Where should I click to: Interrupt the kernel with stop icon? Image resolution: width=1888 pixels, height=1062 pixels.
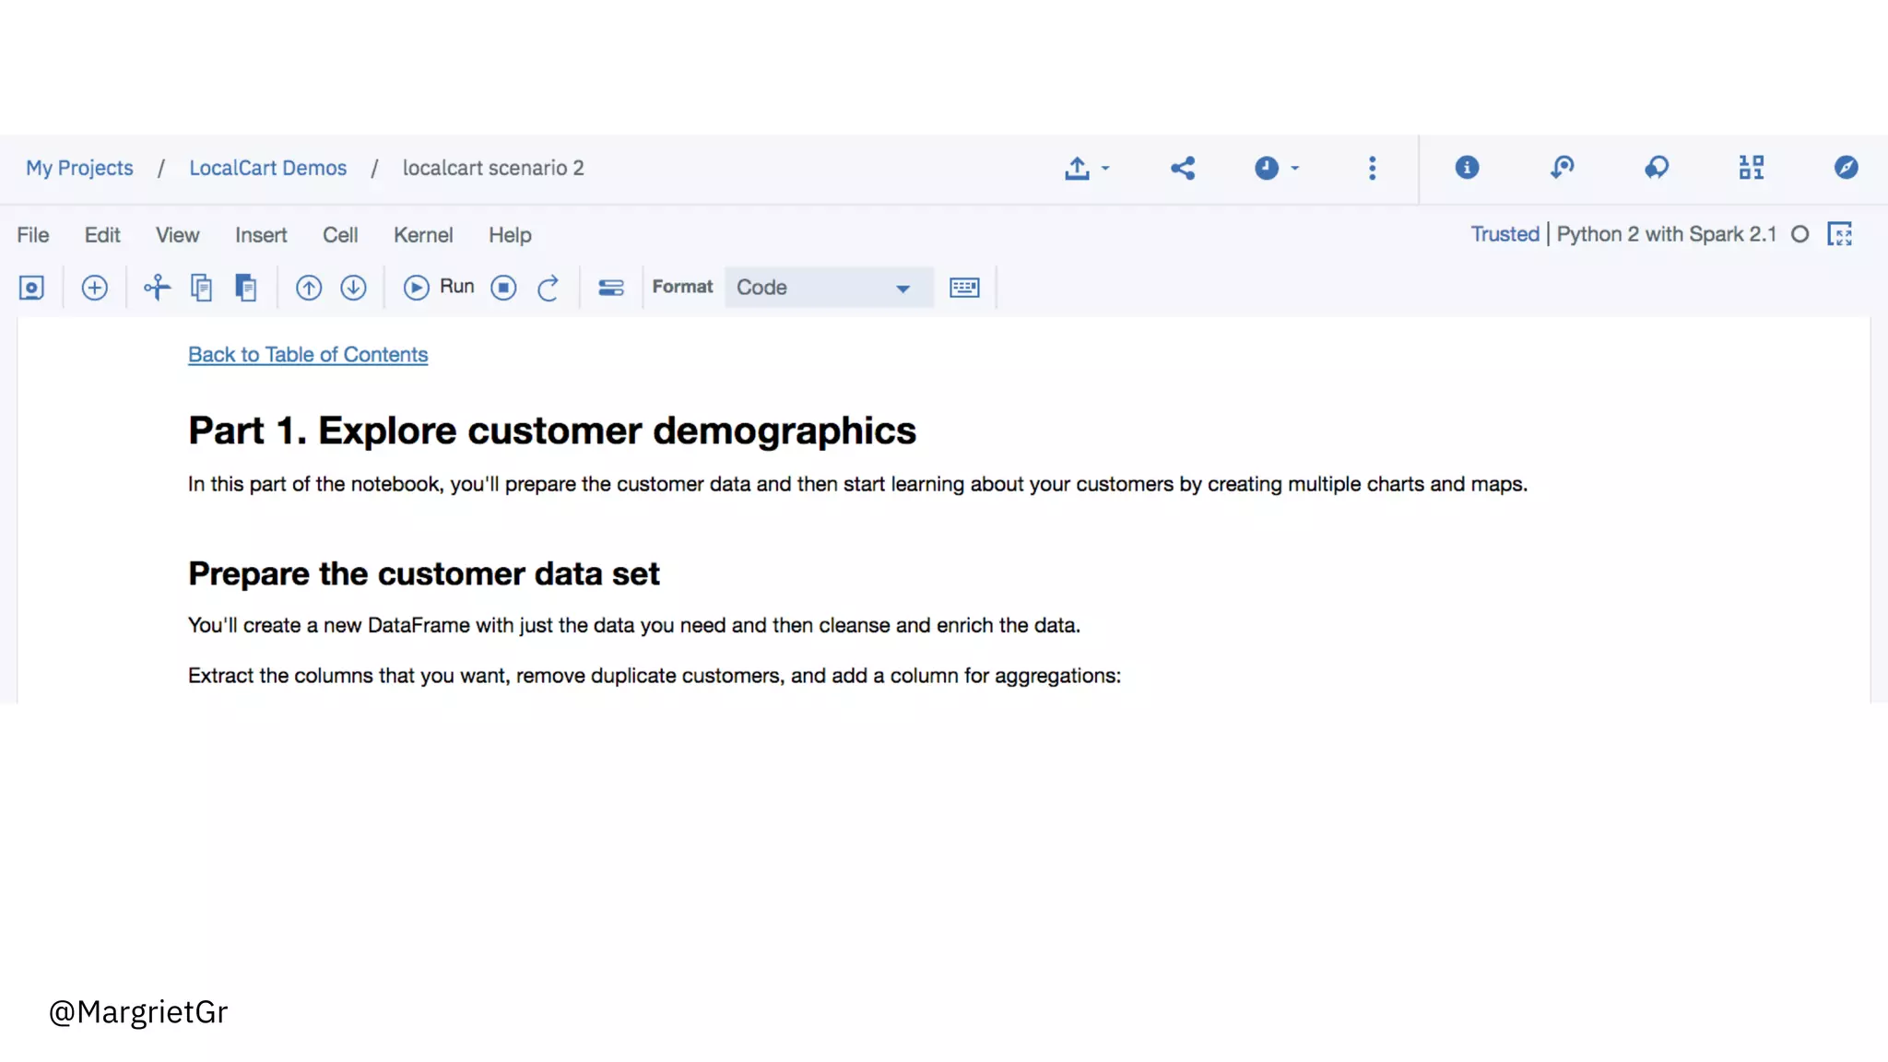point(503,288)
